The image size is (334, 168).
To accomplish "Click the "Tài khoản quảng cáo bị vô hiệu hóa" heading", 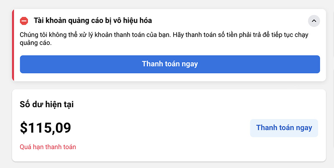I will [x=93, y=20].
